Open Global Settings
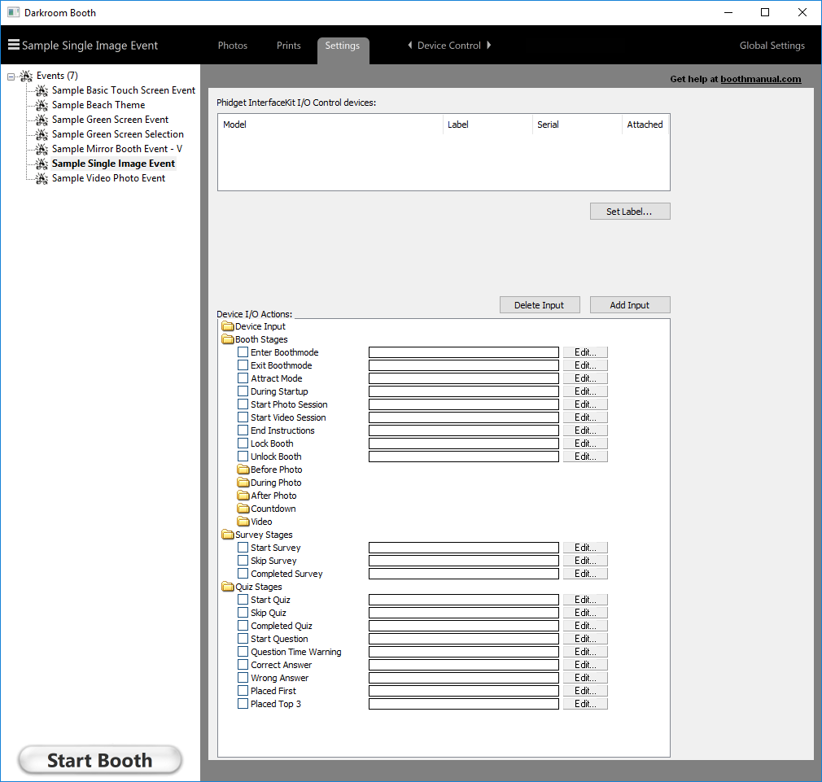Image resolution: width=822 pixels, height=782 pixels. [772, 46]
